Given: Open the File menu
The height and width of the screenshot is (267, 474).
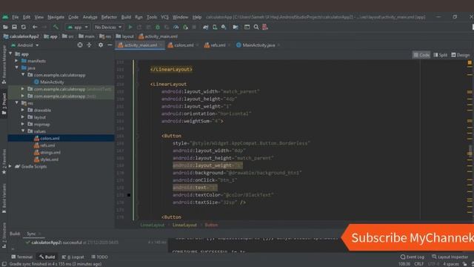Looking at the screenshot, I should pos(15,17).
